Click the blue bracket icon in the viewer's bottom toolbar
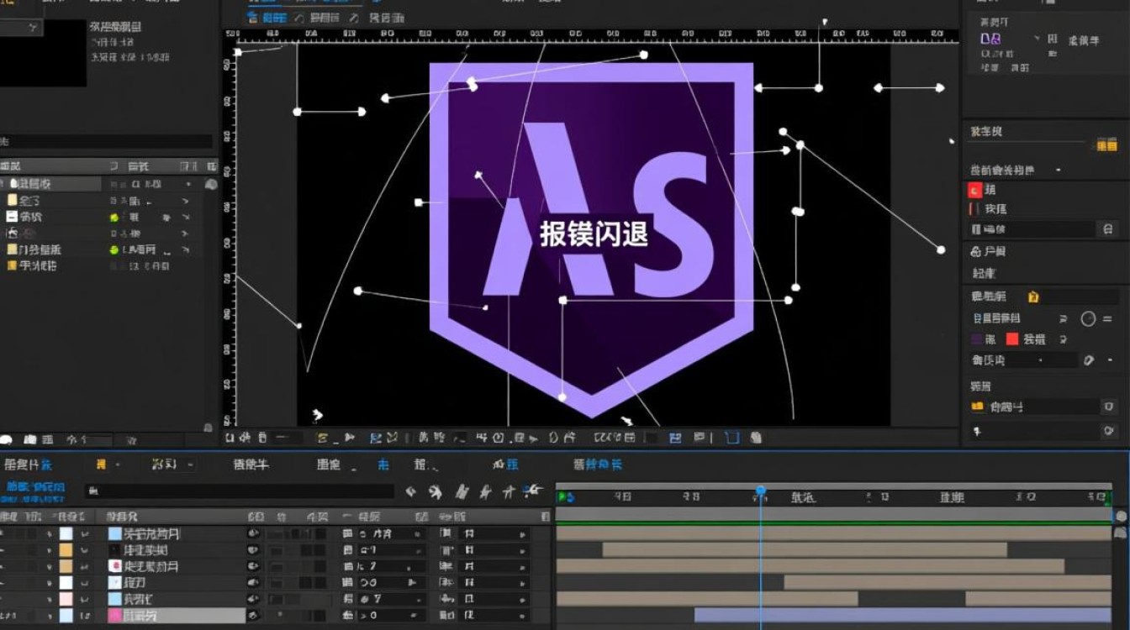This screenshot has height=630, width=1130. (731, 438)
